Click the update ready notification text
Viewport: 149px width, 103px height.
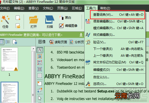pyautogui.click(x=31, y=35)
